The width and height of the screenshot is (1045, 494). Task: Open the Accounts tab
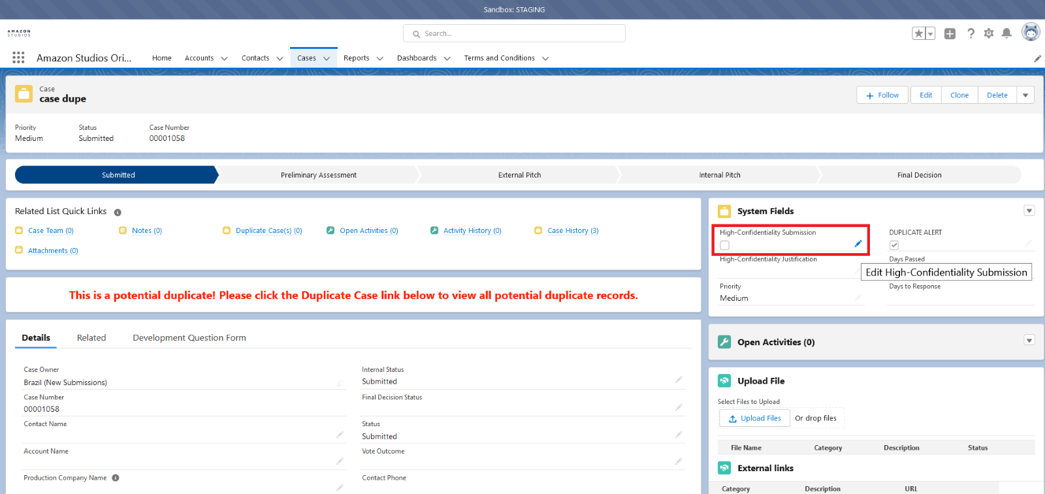point(199,58)
